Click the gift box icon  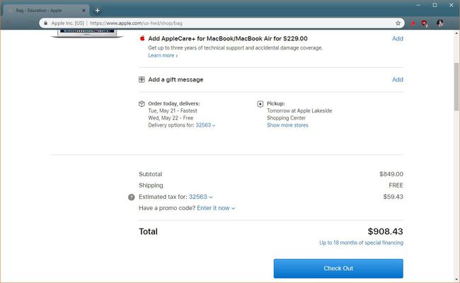142,79
